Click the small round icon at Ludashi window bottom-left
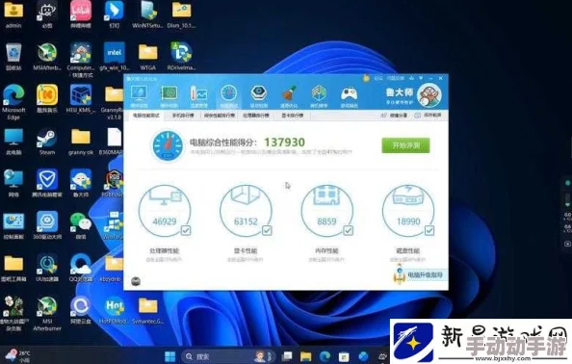 (x=136, y=281)
